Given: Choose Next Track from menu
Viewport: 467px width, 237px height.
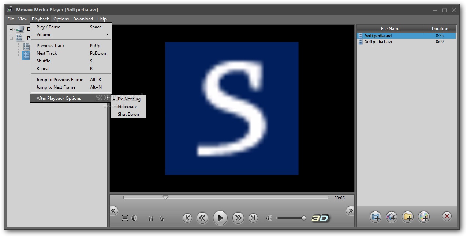Looking at the screenshot, I should (x=71, y=53).
